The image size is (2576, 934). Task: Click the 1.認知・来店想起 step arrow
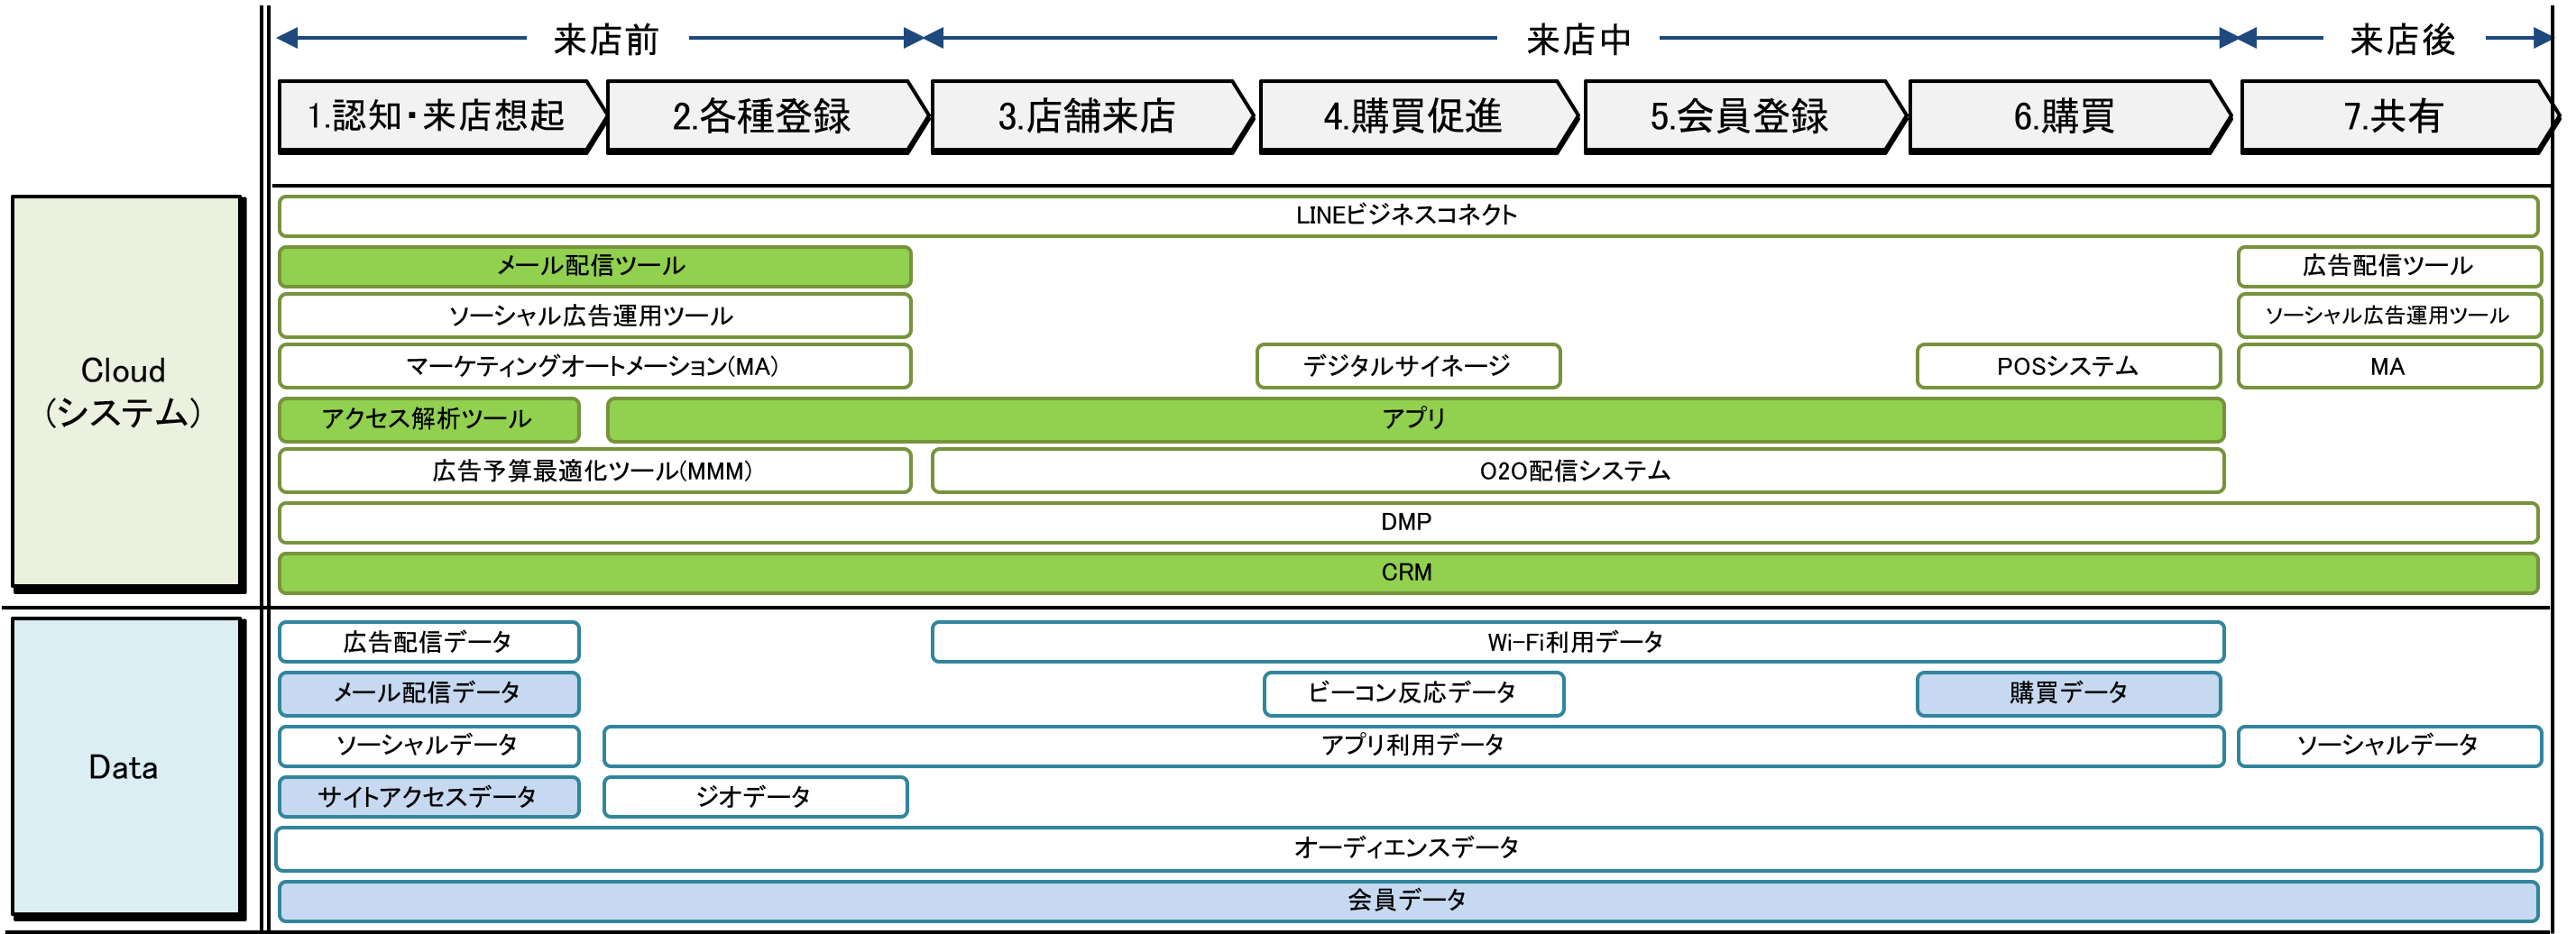pos(436,116)
